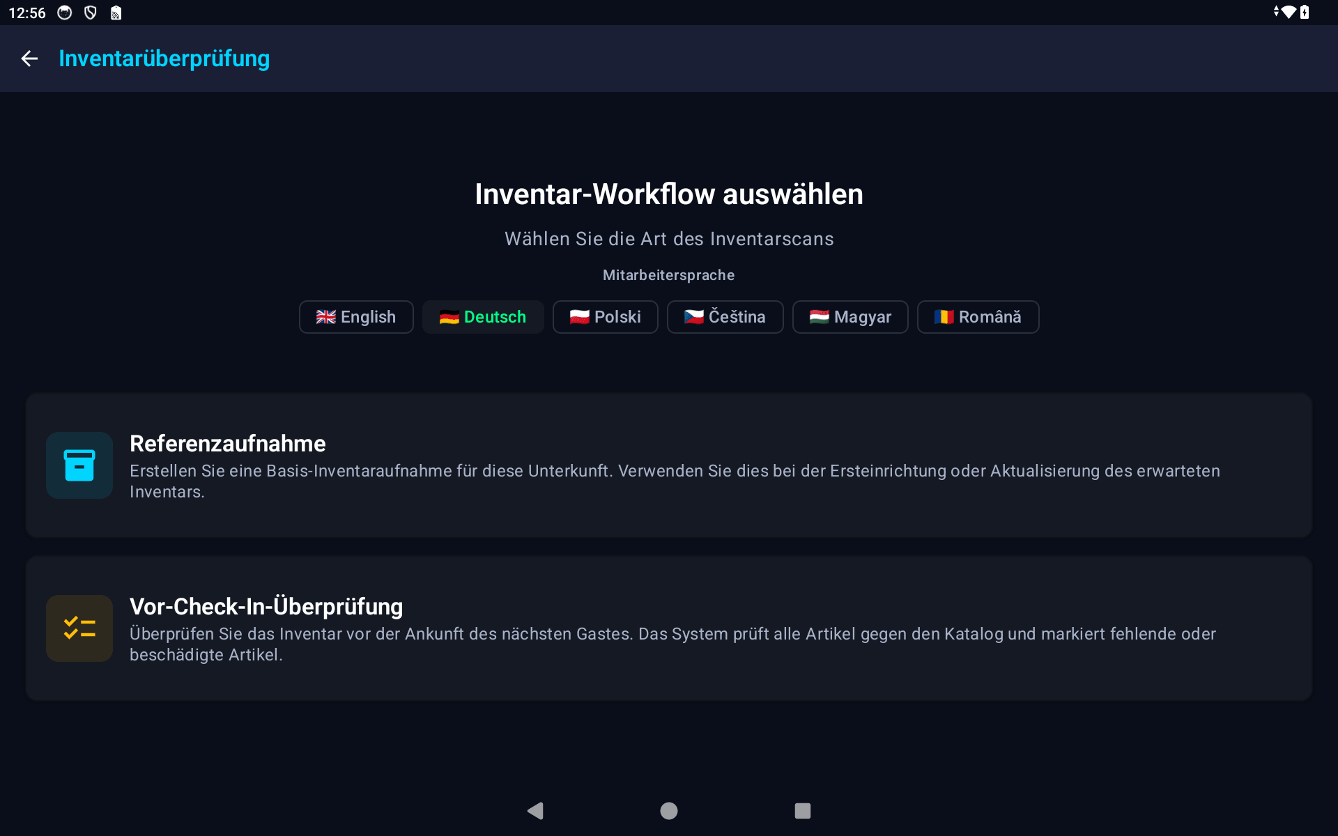Open the Referenzaufnahme workflow
1338x836 pixels.
[x=668, y=465]
